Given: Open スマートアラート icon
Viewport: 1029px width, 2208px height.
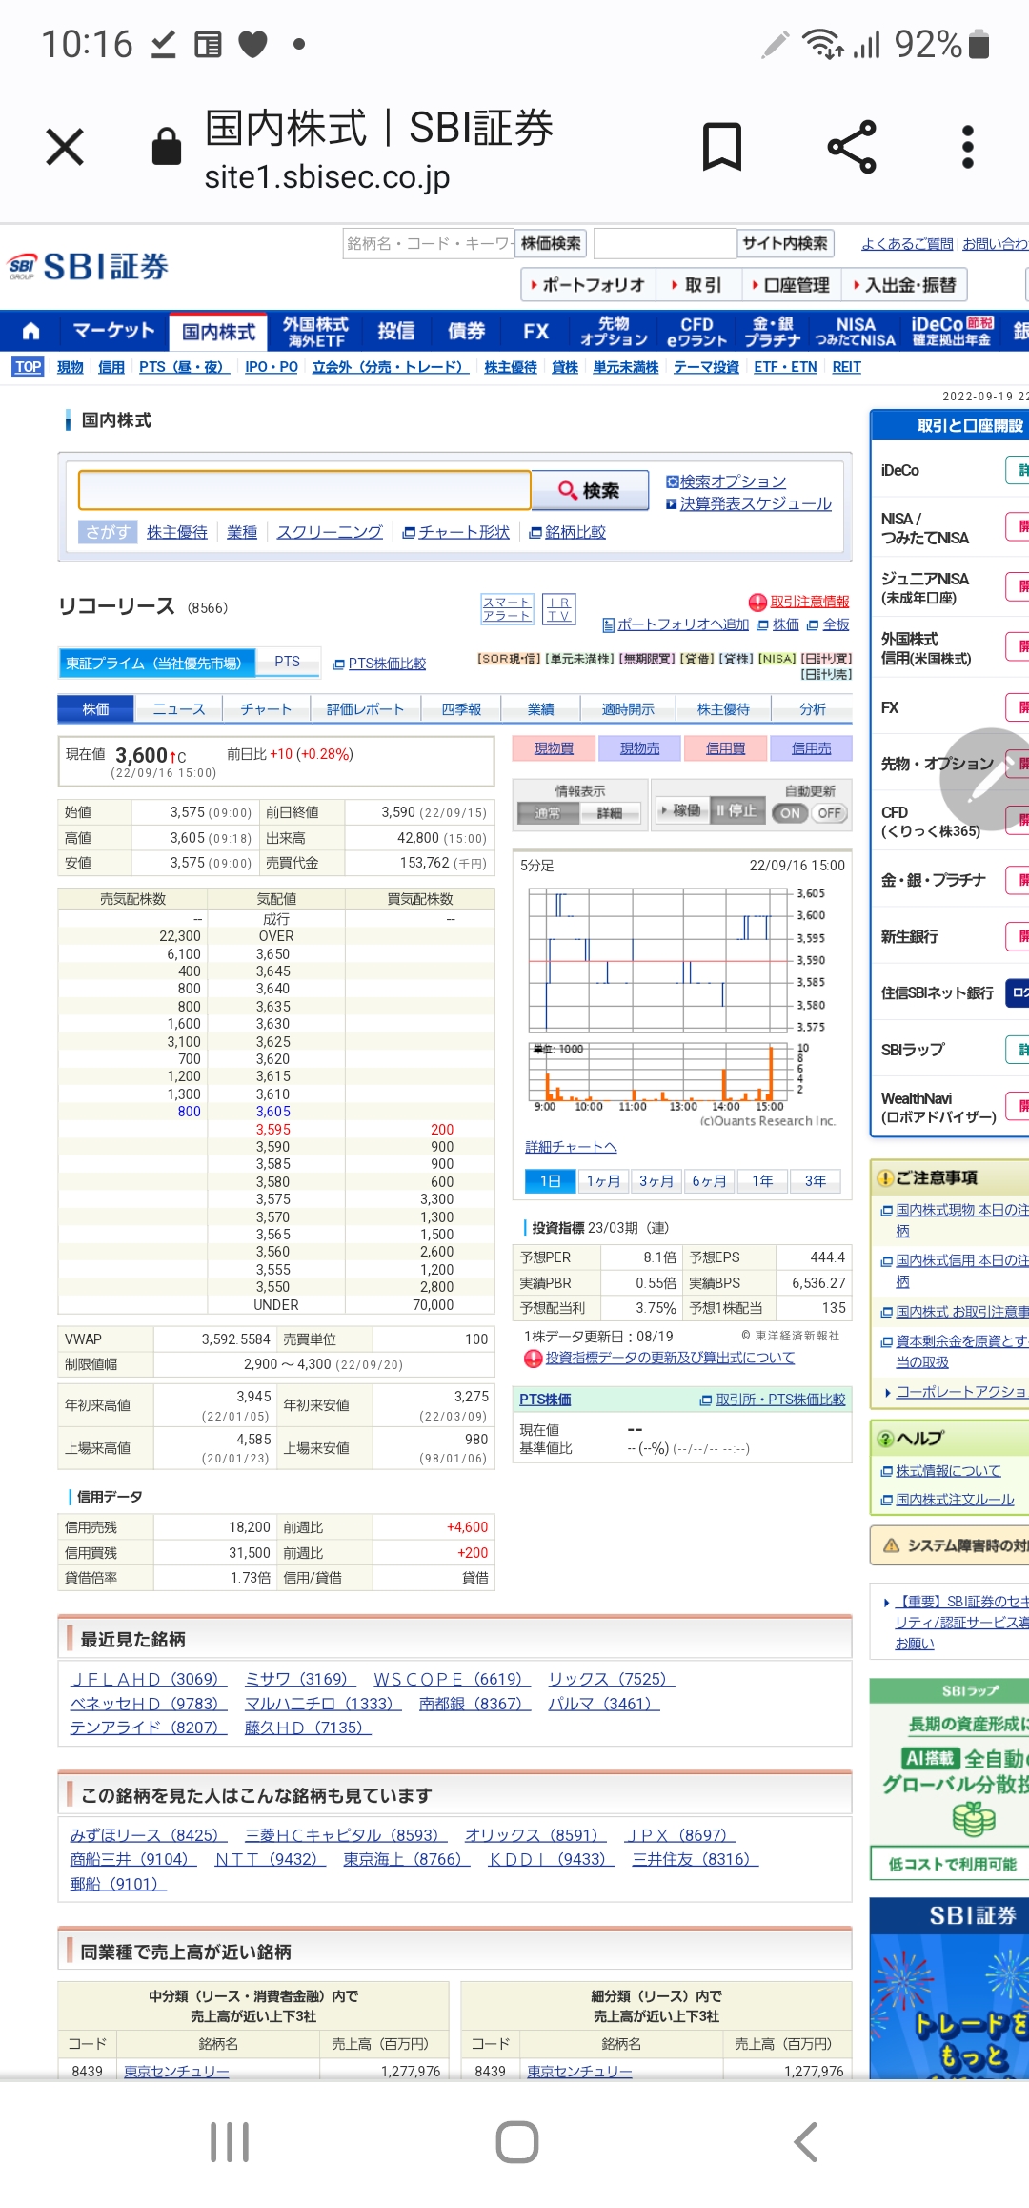Looking at the screenshot, I should coord(506,609).
